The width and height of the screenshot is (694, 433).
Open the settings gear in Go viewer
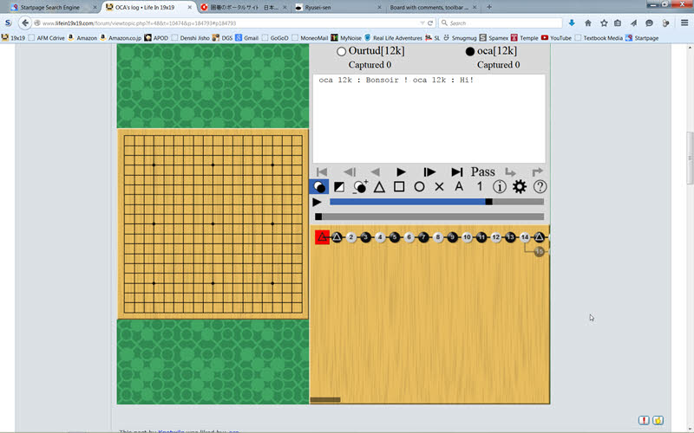[520, 186]
